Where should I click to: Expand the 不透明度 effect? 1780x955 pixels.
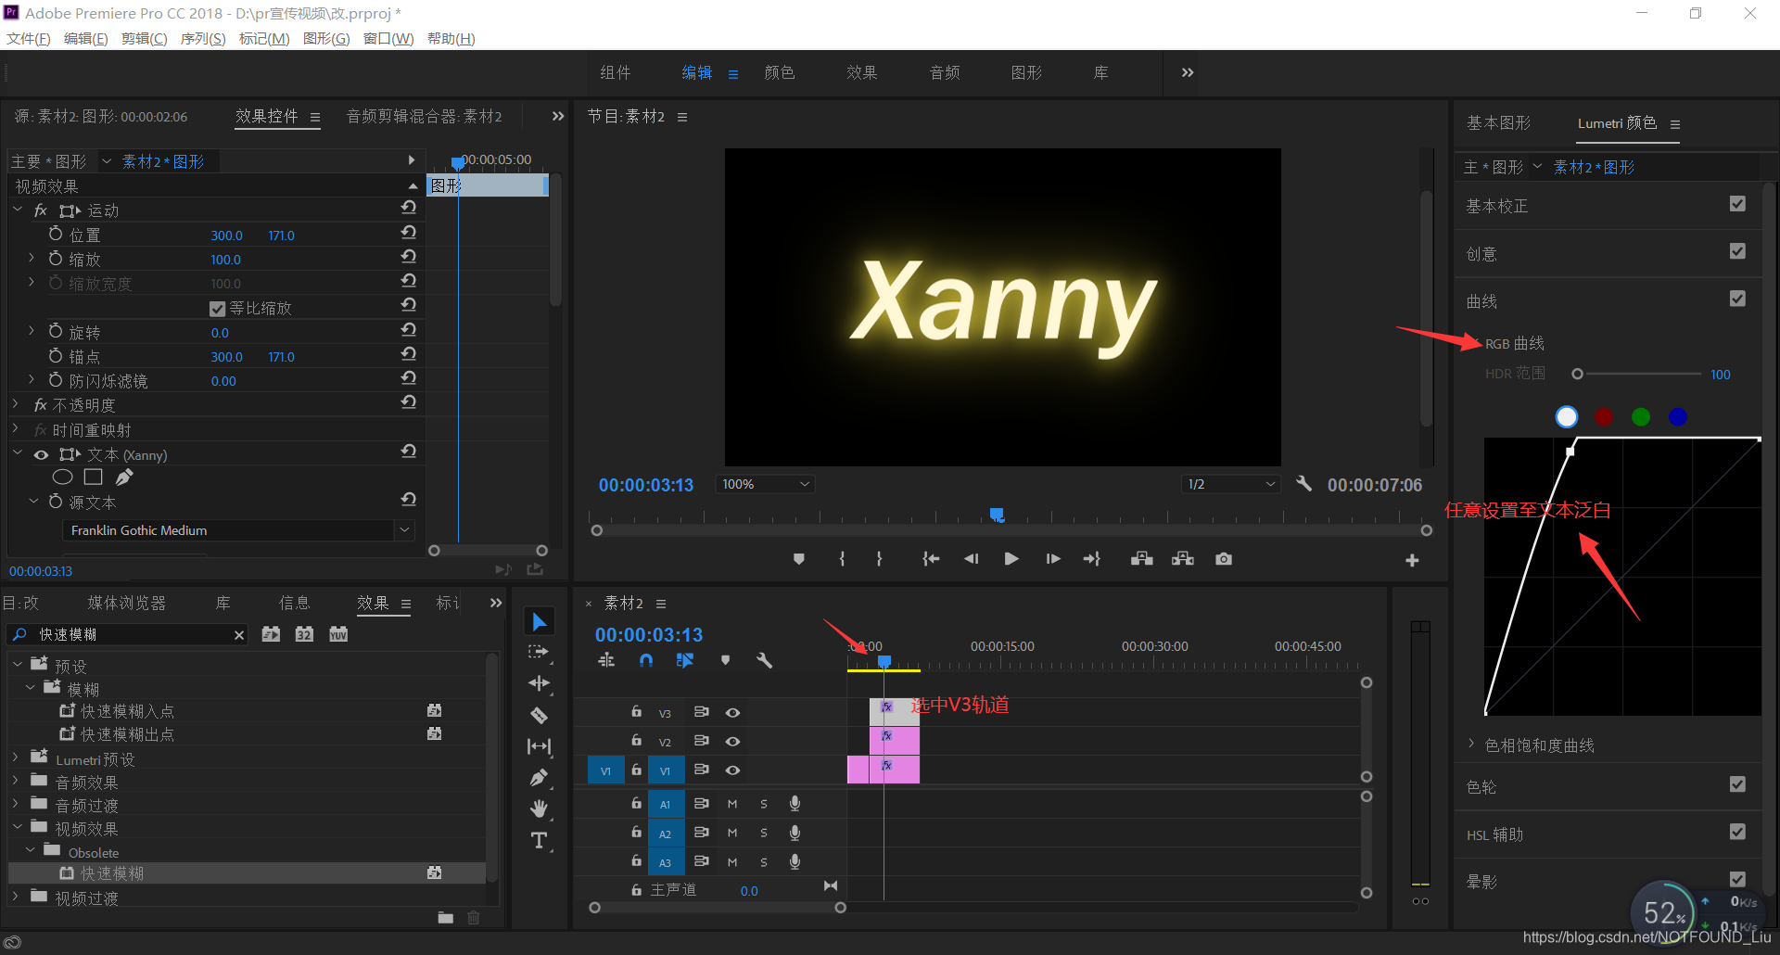pyautogui.click(x=16, y=404)
